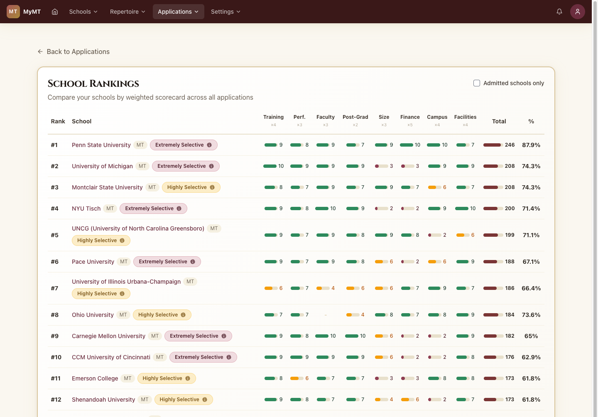Click the page vertical scrollbar
Screen dimensions: 598x417
tap(595, 208)
